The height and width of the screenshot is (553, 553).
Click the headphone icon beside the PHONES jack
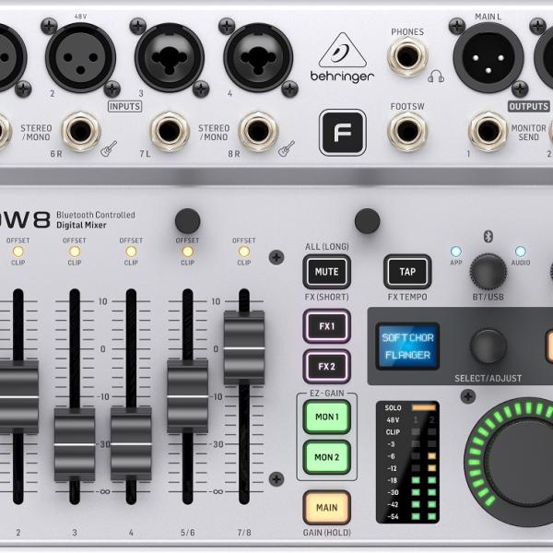pyautogui.click(x=436, y=76)
